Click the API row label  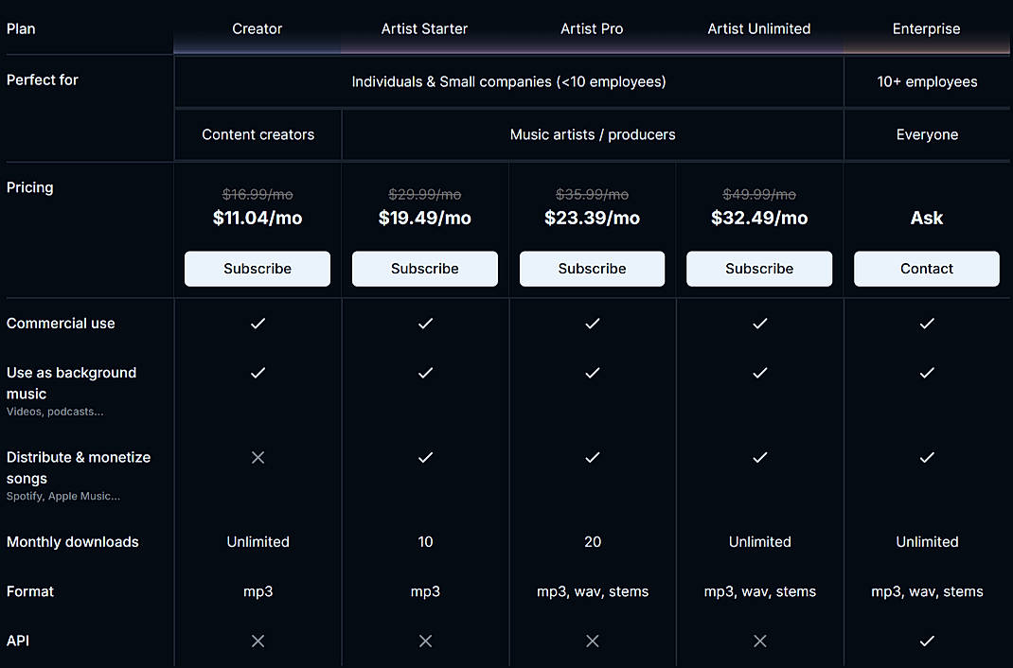tap(18, 641)
